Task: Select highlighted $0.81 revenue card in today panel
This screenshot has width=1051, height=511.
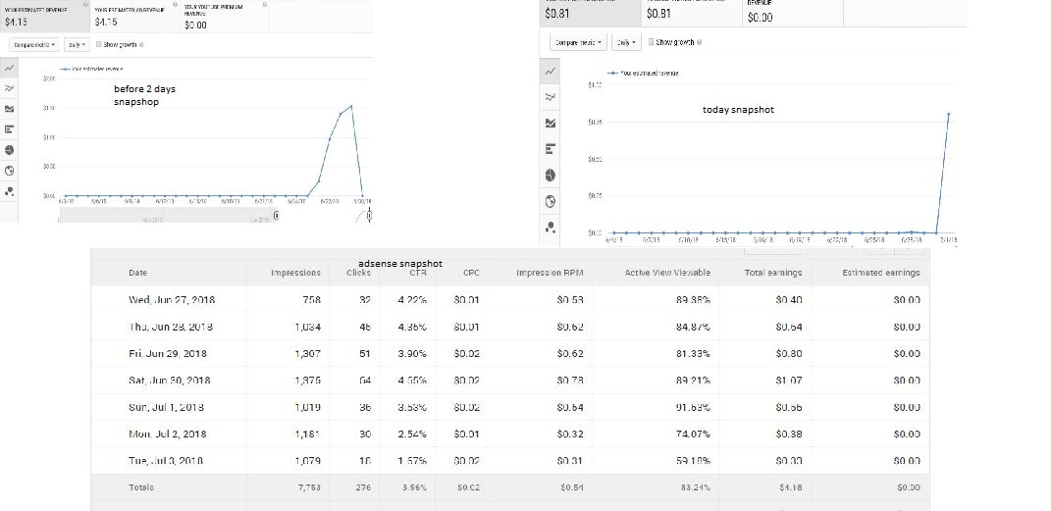Action: tap(591, 13)
